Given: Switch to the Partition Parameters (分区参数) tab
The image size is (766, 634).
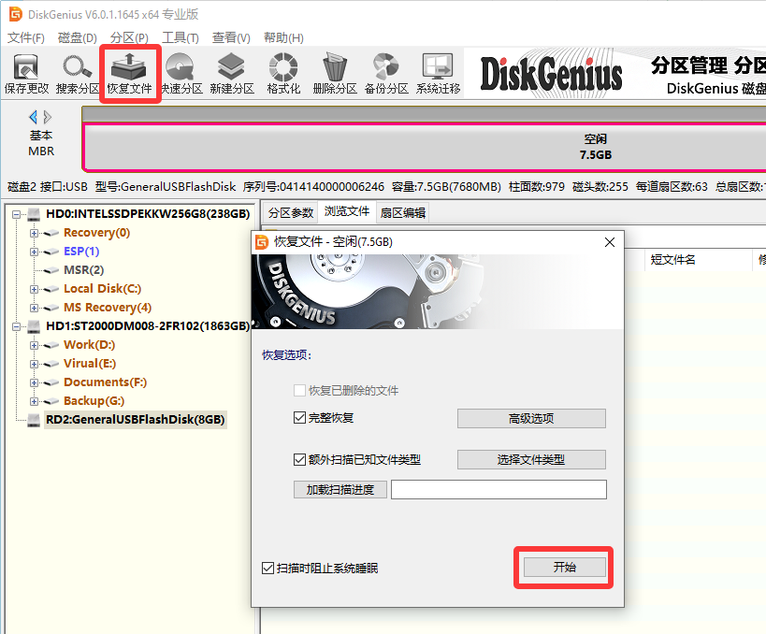Looking at the screenshot, I should click(x=291, y=213).
